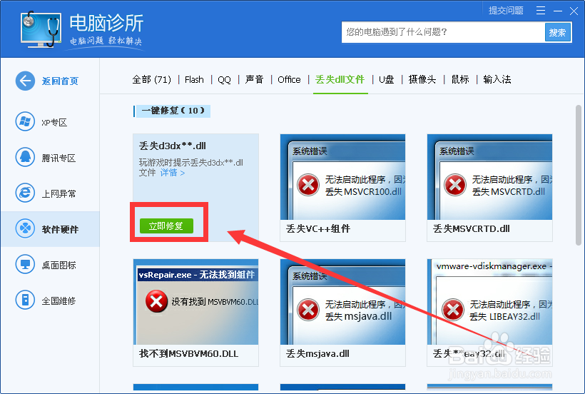
Task: Click the 腾讯专区 sidebar label
Action: [58, 158]
